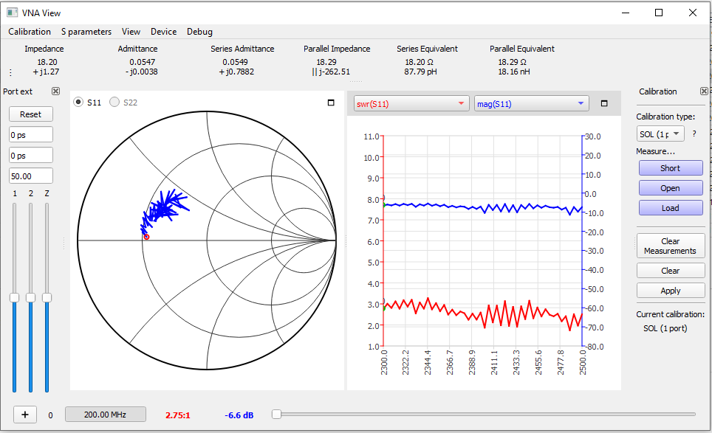Click the red marker on Smith chart
Image resolution: width=712 pixels, height=433 pixels.
[146, 237]
